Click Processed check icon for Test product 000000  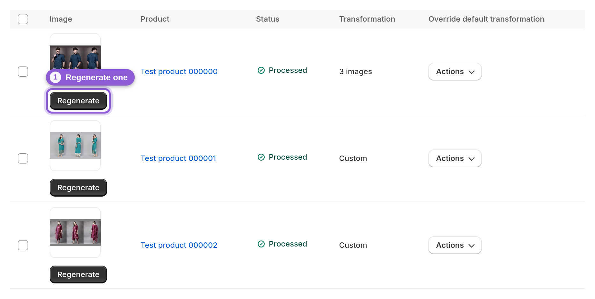click(261, 70)
